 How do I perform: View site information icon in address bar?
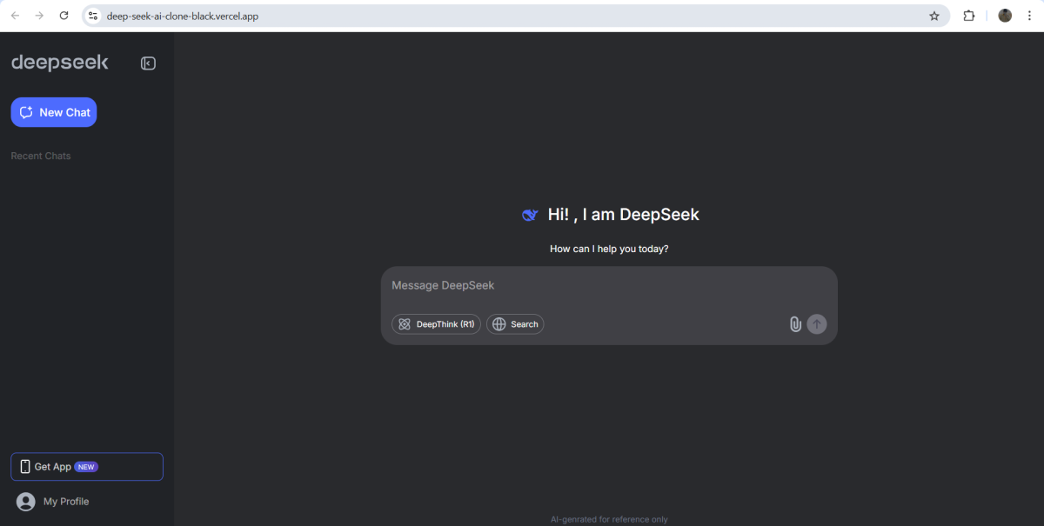point(94,16)
